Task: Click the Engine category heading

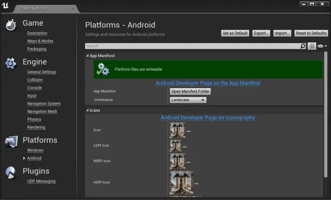Action: [x=35, y=62]
